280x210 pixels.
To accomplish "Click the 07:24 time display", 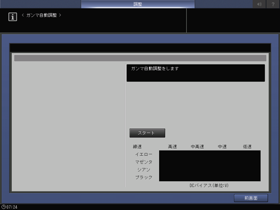I will [12, 207].
